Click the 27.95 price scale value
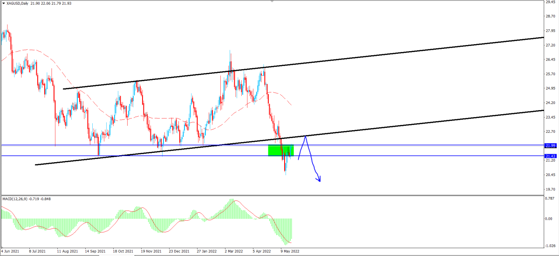This screenshot has height=256, width=559. [550, 31]
